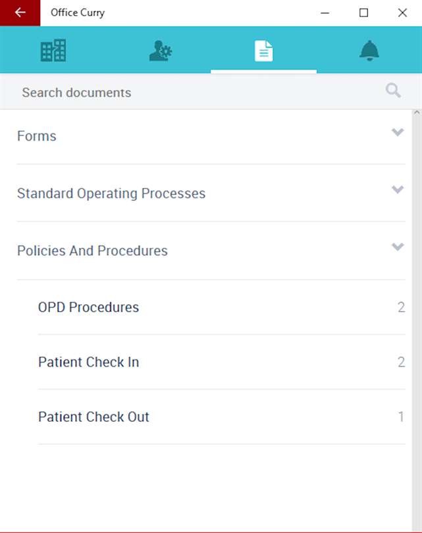Open the notifications bell icon
Screen dimensions: 422x533
(369, 51)
